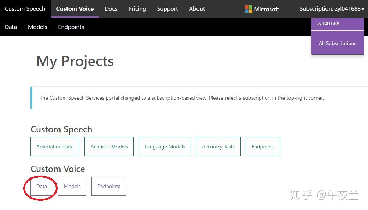Select zyl041688 subscription from dropdown list
This screenshot has height=210, width=368.
[x=328, y=24]
